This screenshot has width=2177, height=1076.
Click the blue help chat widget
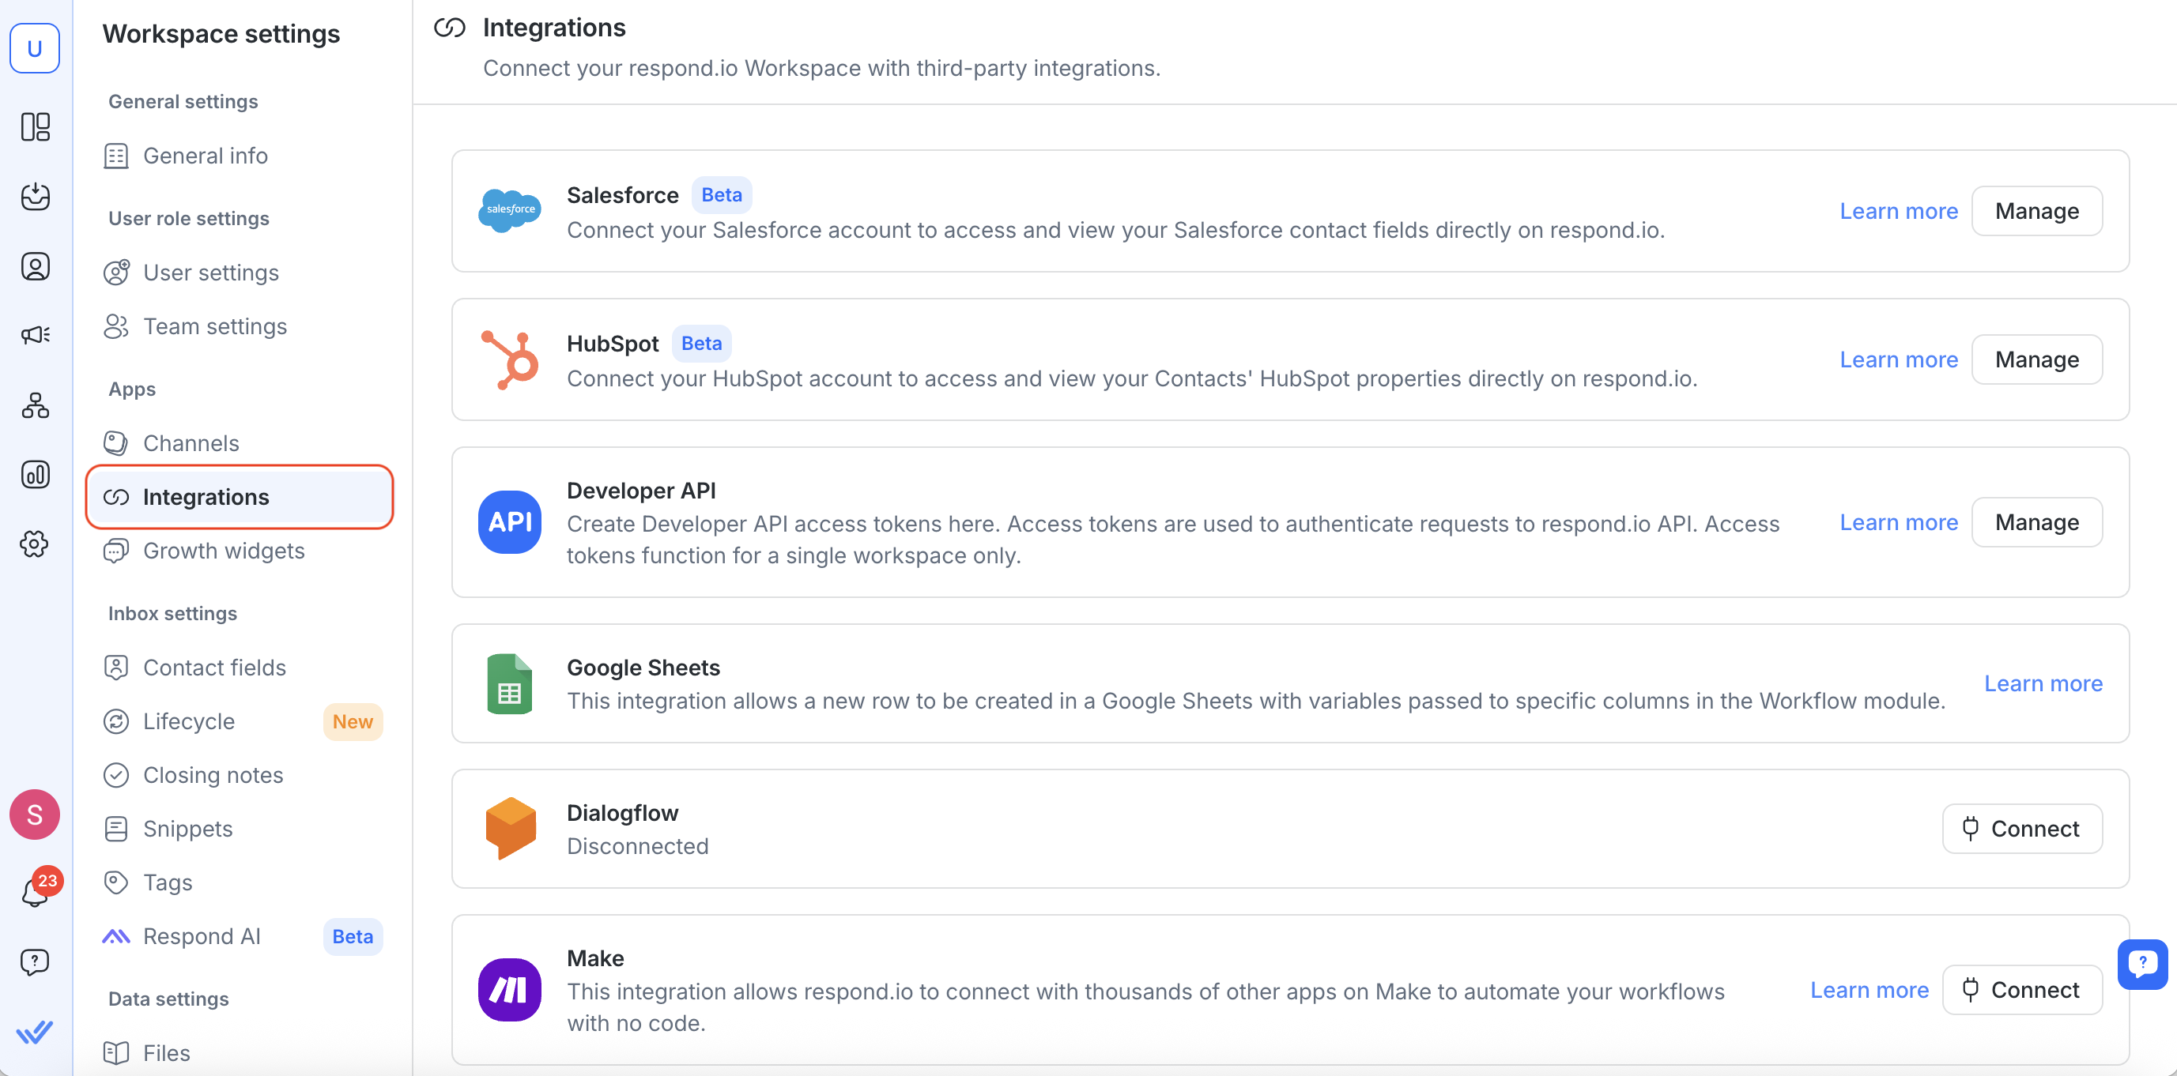point(2141,963)
